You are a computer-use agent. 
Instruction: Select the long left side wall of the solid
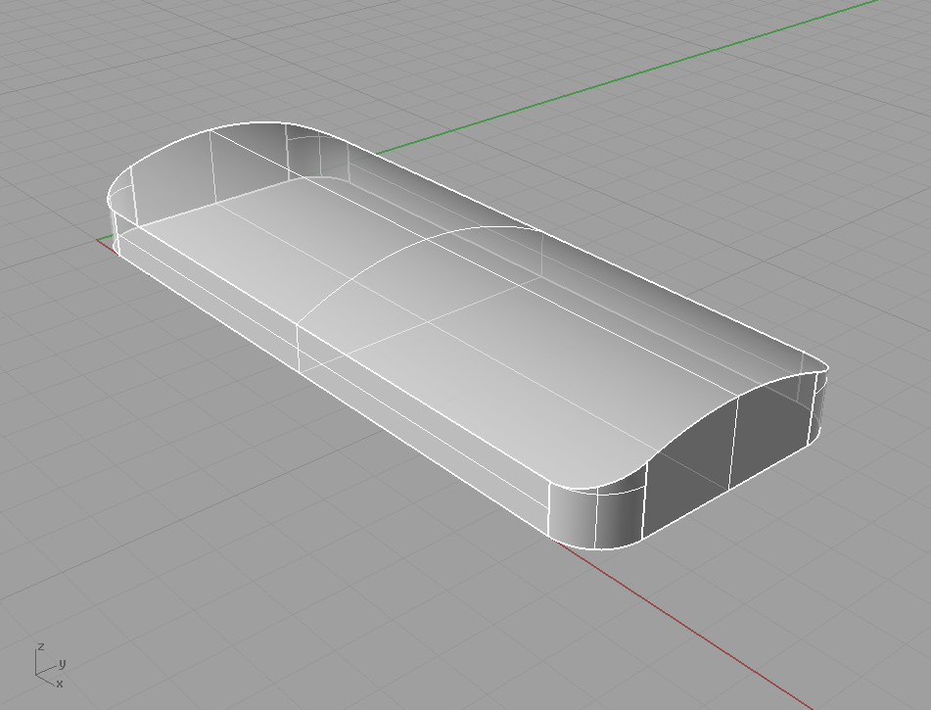click(x=392, y=392)
